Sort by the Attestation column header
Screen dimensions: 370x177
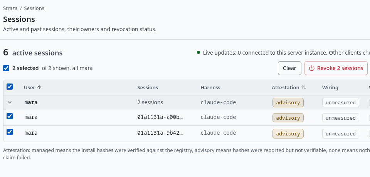point(289,87)
